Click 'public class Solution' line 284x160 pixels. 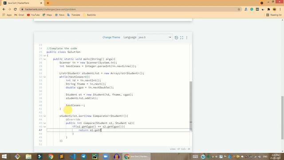63,52
